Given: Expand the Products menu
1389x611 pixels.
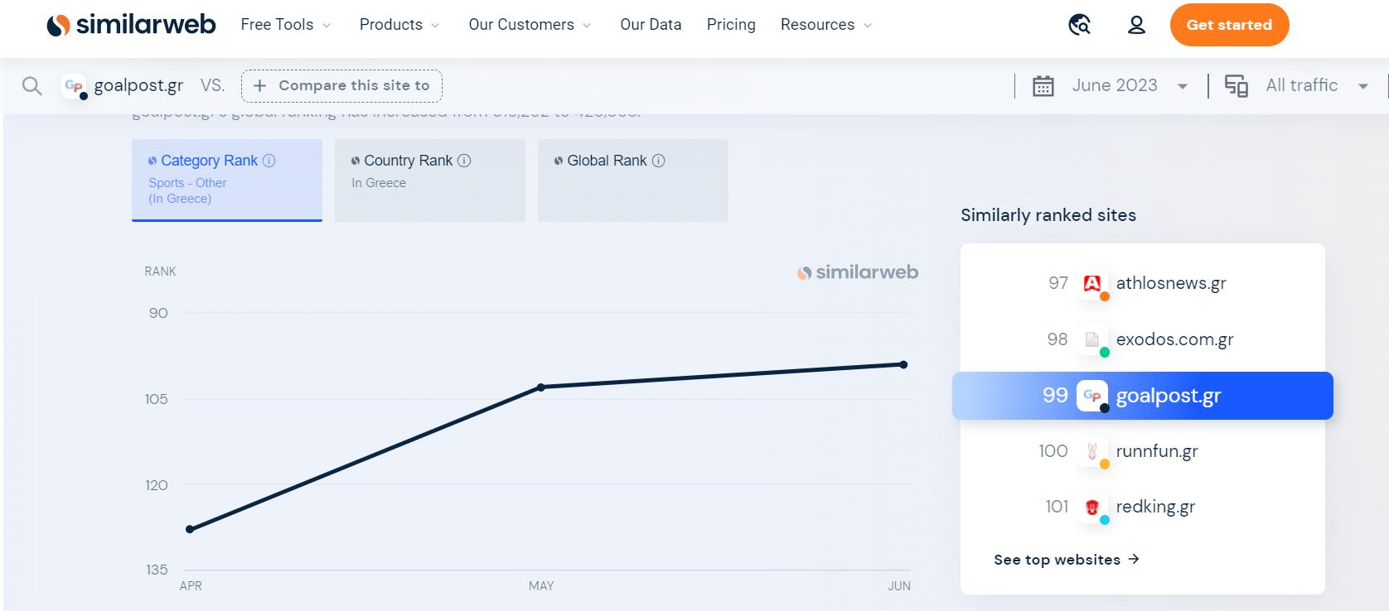Looking at the screenshot, I should click(x=399, y=25).
